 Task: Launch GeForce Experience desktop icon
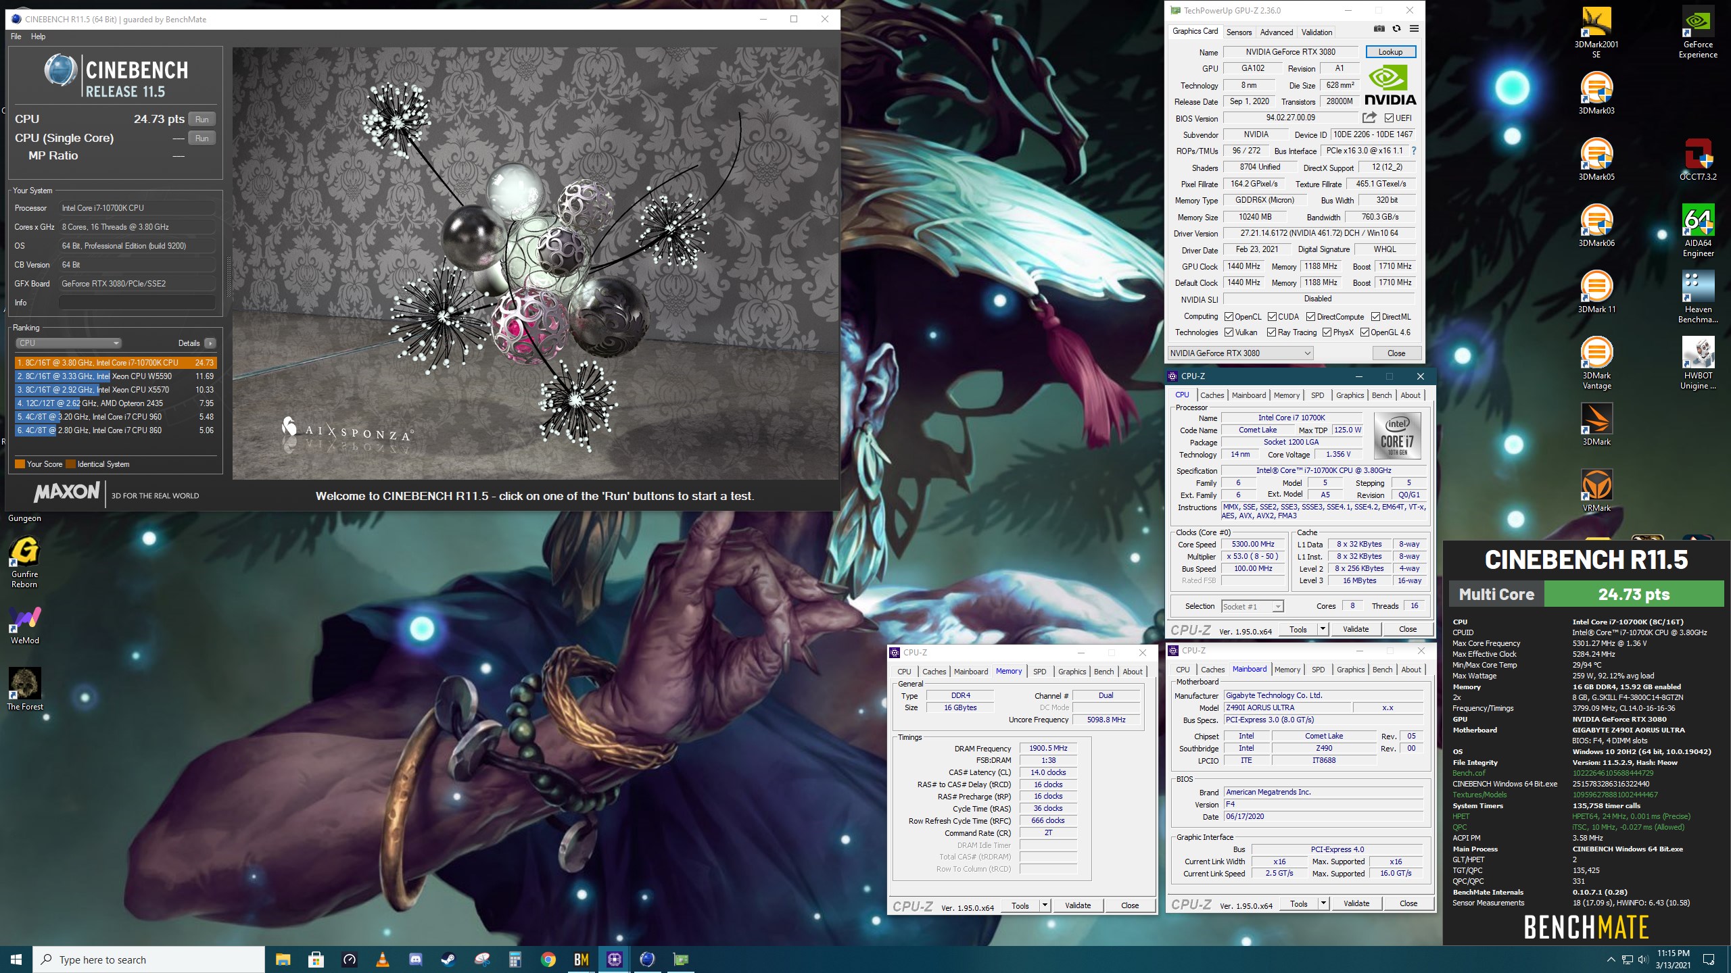[x=1698, y=32]
